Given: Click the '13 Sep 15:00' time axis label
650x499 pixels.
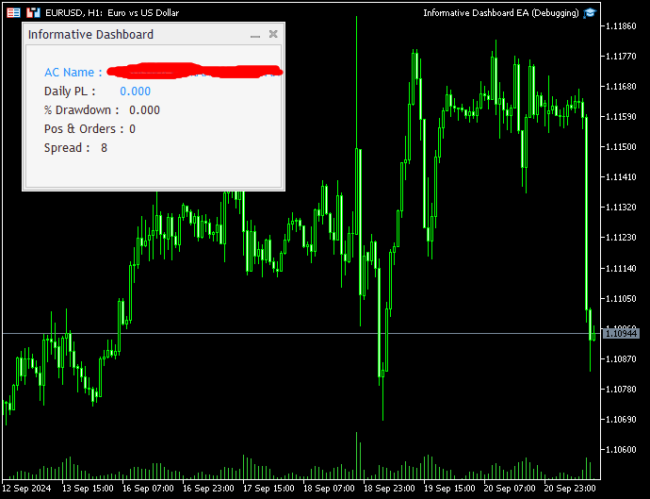Looking at the screenshot, I should coord(88,489).
